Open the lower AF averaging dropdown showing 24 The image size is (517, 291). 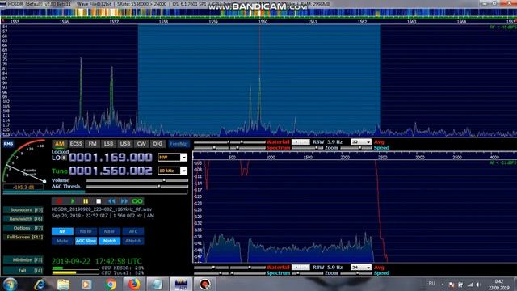[361, 268]
